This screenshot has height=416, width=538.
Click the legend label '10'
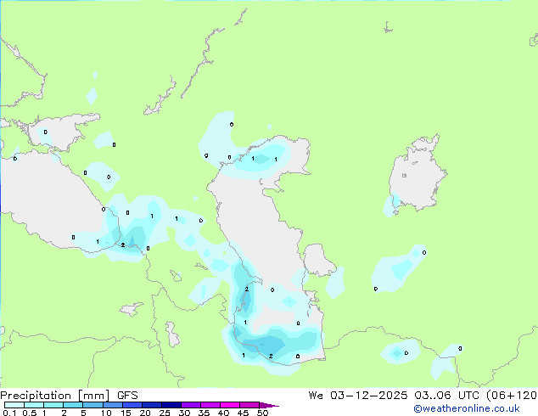[106, 413]
